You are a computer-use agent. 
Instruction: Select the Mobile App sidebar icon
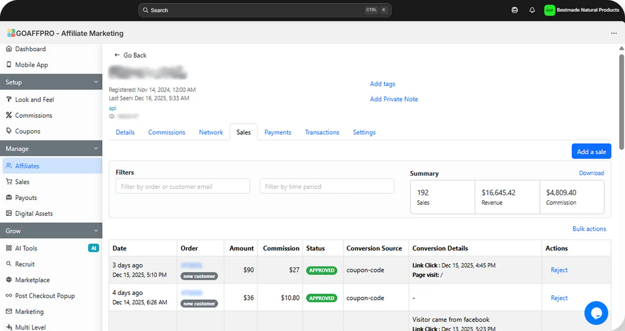pyautogui.click(x=9, y=65)
